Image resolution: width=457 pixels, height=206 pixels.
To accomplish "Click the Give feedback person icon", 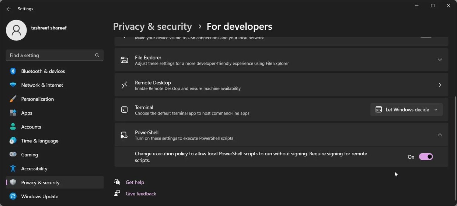I will 117,193.
